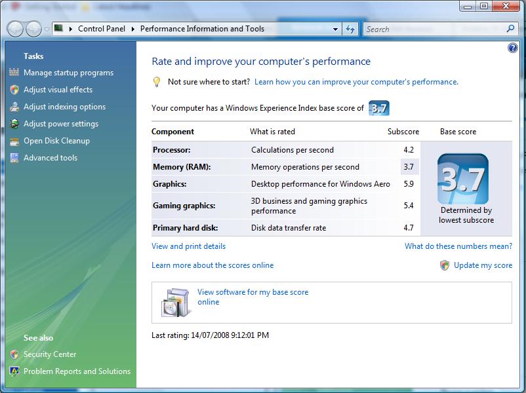
Task: Click Update my score
Action: pos(483,265)
